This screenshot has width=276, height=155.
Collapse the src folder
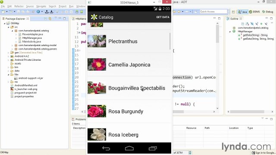pos(9,27)
